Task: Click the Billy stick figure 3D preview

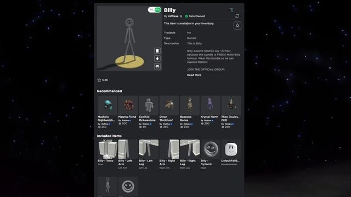Action: coord(129,38)
